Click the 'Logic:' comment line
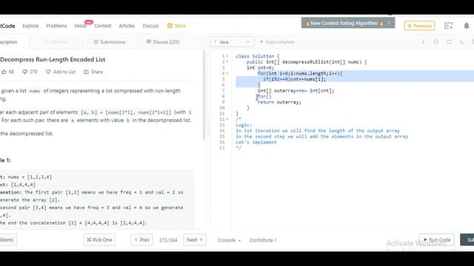Screen dimensions: 474x266 coord(244,125)
